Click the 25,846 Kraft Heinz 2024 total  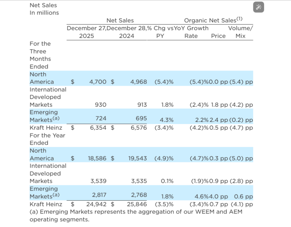[x=138, y=204]
